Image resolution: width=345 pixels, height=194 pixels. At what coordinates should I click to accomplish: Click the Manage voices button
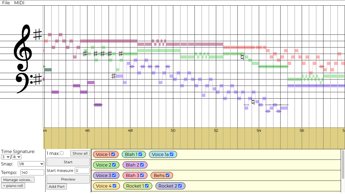(18, 180)
